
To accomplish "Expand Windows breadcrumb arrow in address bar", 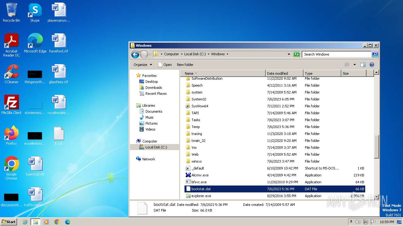I will (227, 54).
